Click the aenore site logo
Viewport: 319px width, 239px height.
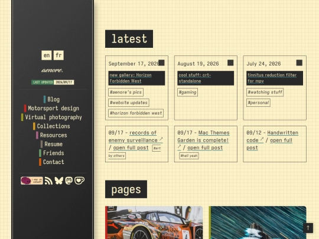[x=53, y=70]
